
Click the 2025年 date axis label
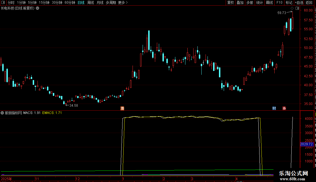click(x=6, y=179)
